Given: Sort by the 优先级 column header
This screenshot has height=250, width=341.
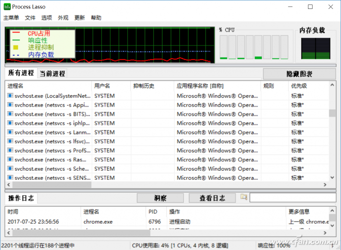Looking at the screenshot, I should coord(309,86).
